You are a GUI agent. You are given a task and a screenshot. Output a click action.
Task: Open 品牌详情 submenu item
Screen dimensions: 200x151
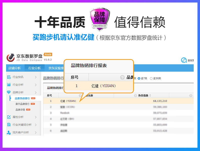pos(20,110)
